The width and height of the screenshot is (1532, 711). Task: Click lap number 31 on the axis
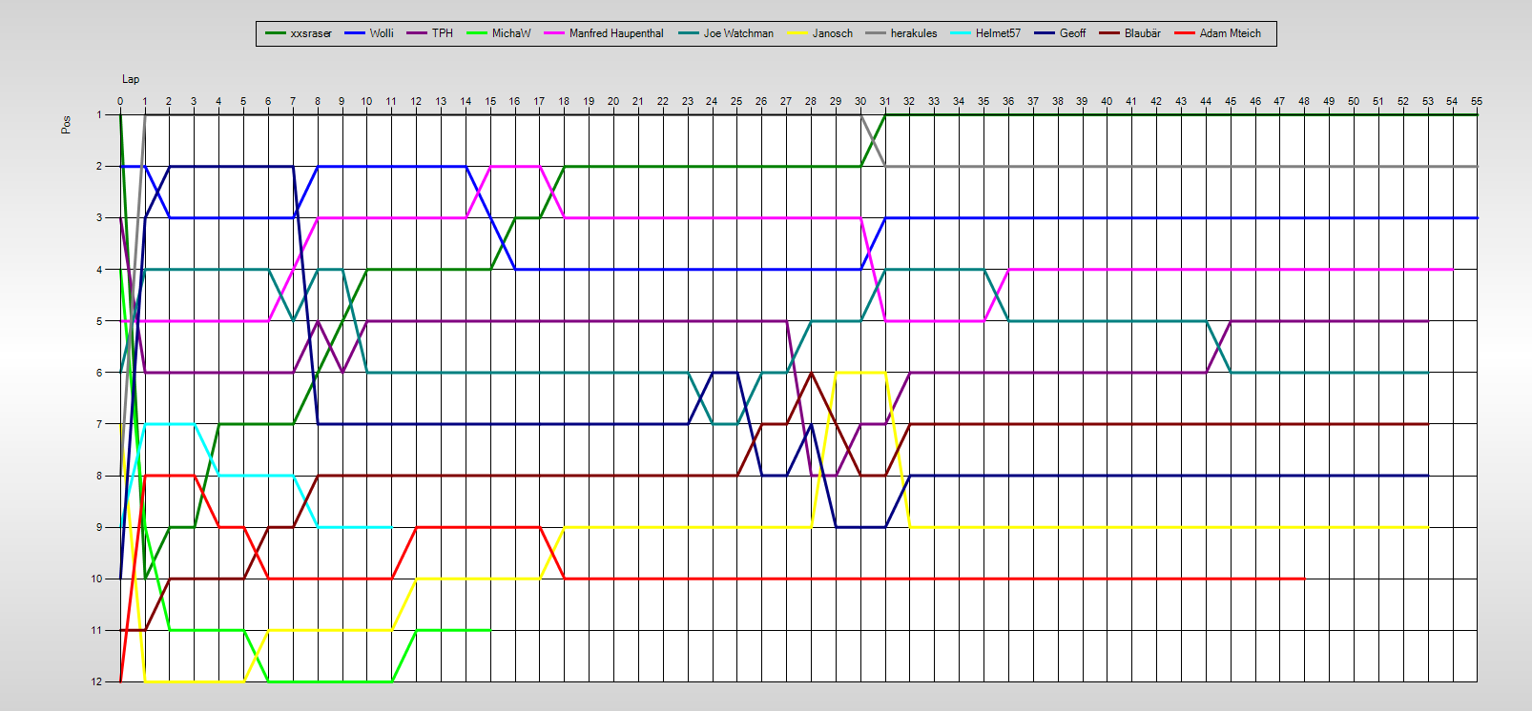tap(885, 101)
